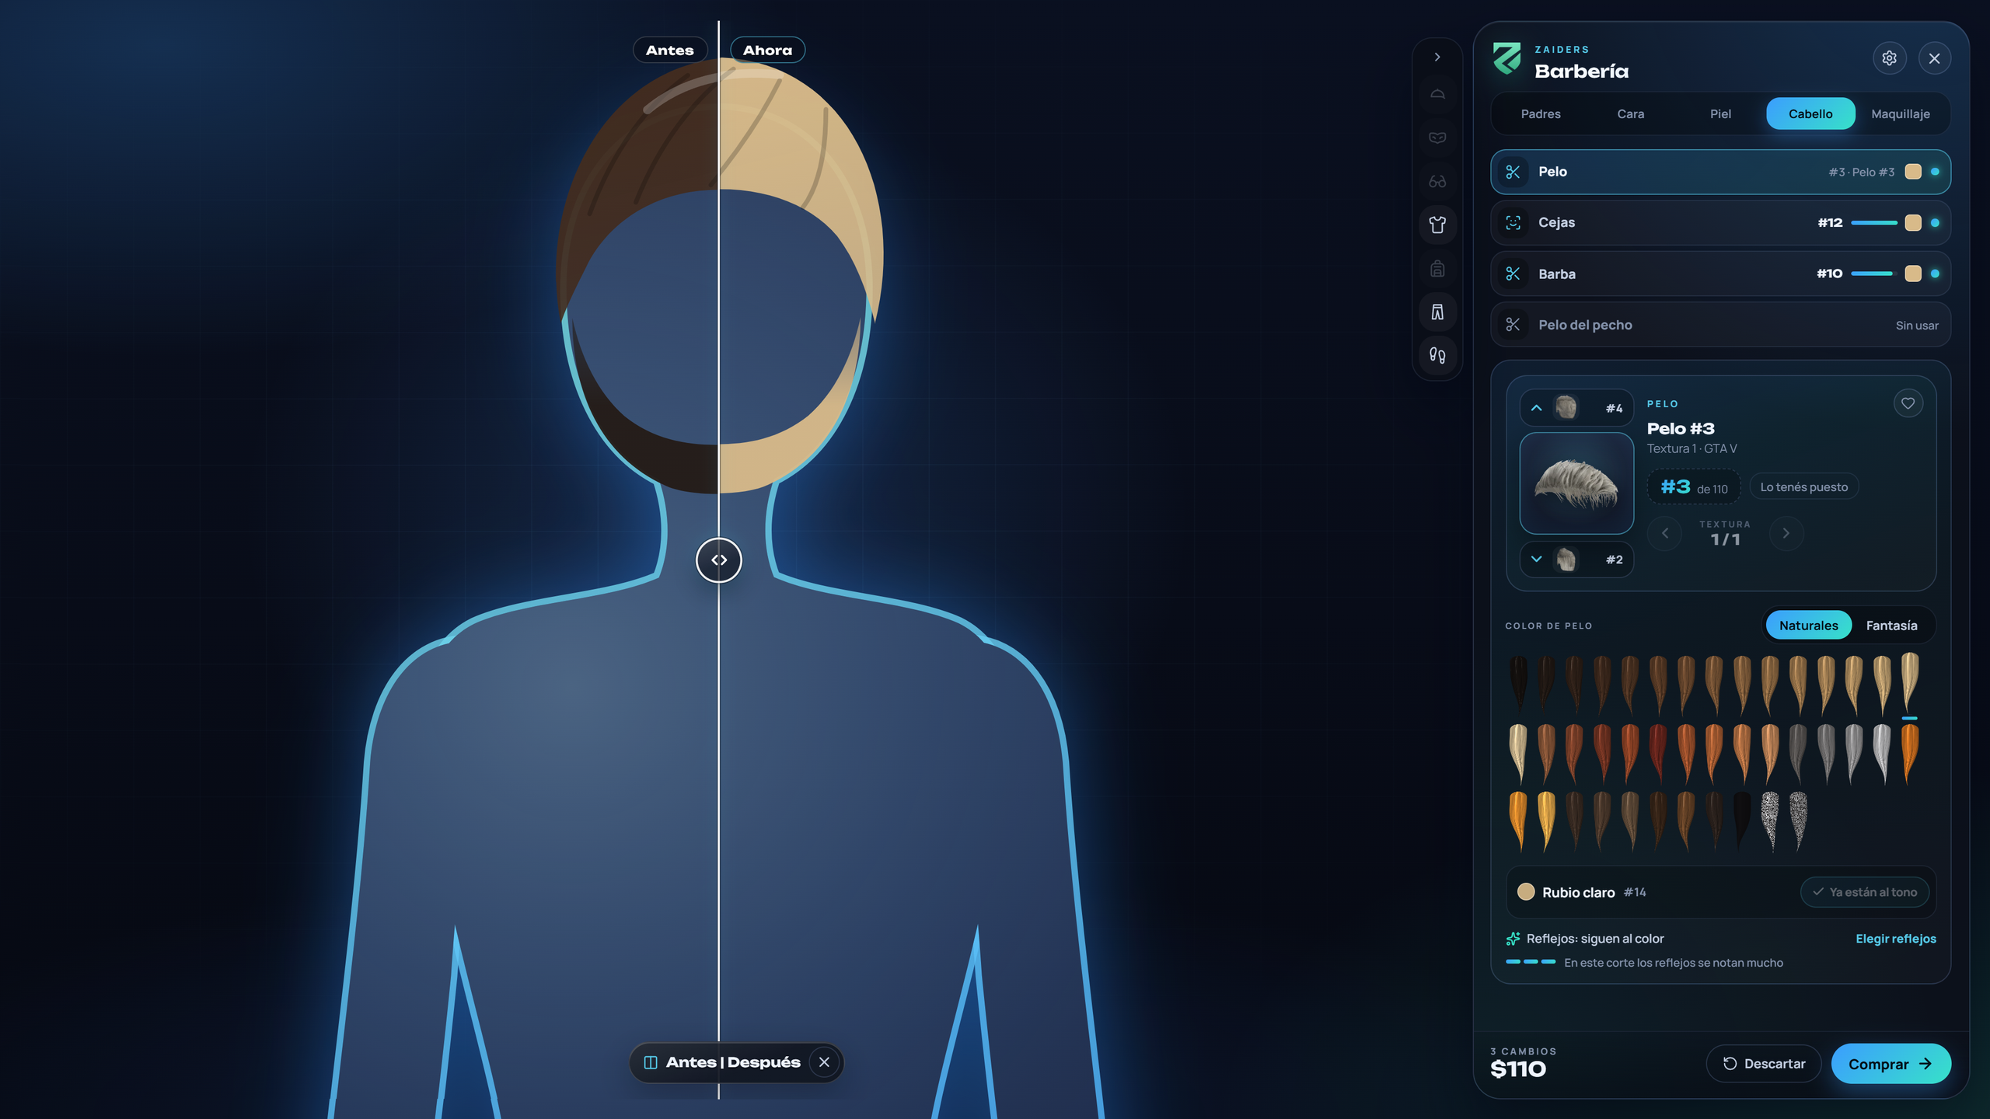Close the Antes | Después comparison mode
The width and height of the screenshot is (1990, 1119).
[824, 1062]
